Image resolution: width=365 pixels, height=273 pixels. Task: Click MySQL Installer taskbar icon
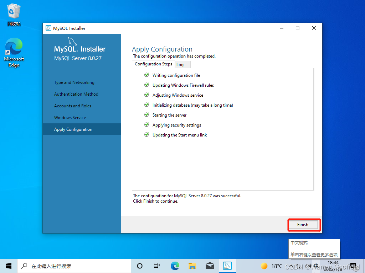tap(227, 266)
